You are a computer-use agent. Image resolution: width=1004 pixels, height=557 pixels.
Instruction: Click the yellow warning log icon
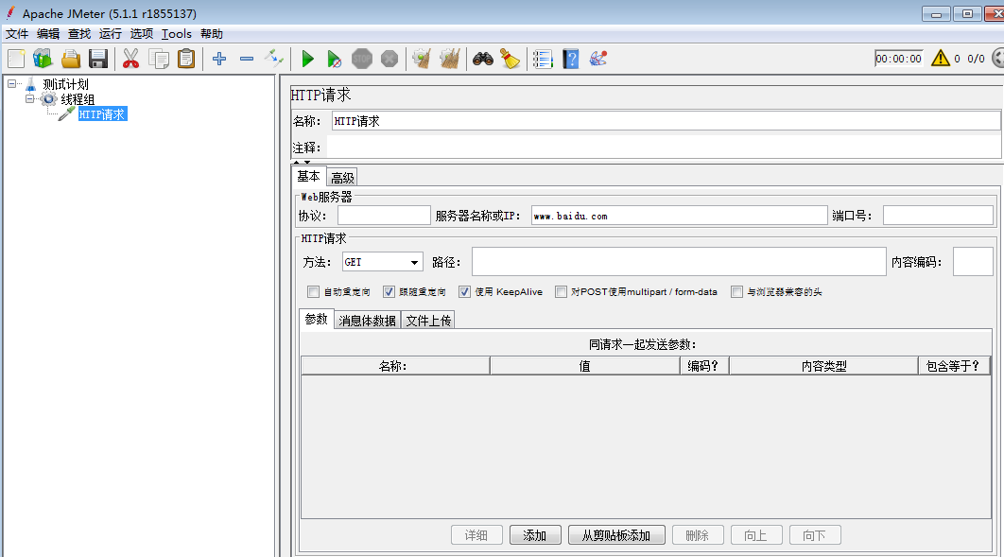click(941, 59)
